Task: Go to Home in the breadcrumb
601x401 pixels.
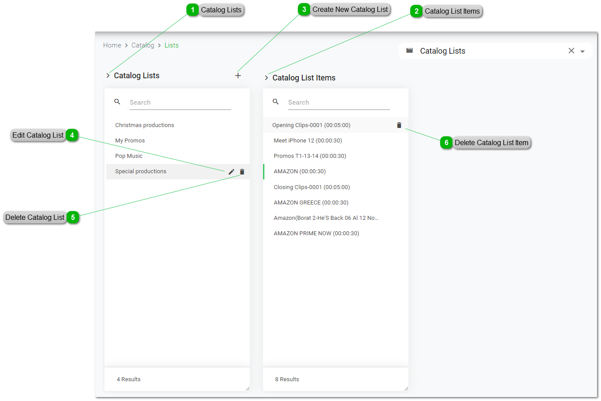Action: point(112,45)
